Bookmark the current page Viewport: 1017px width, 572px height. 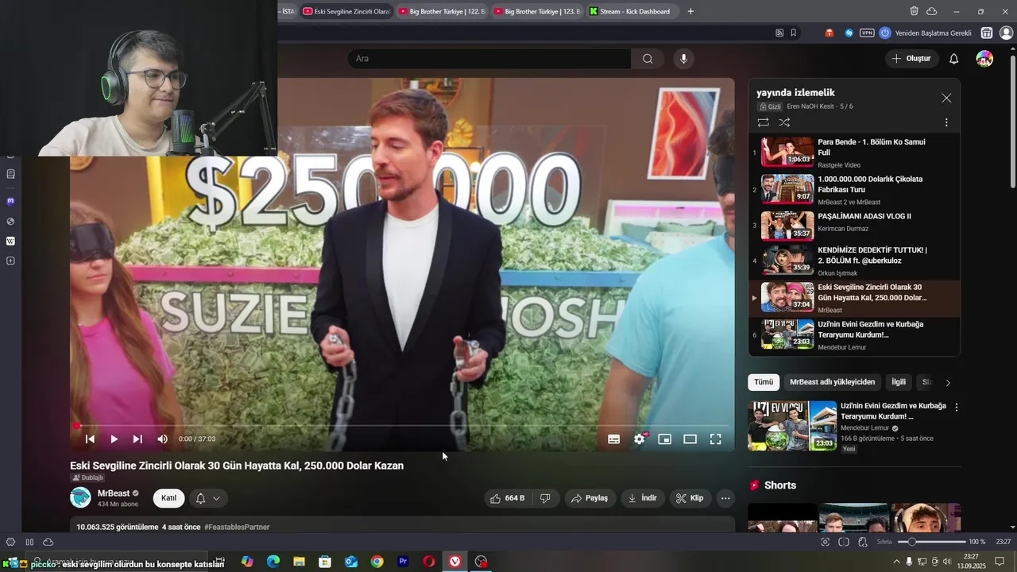tap(793, 33)
